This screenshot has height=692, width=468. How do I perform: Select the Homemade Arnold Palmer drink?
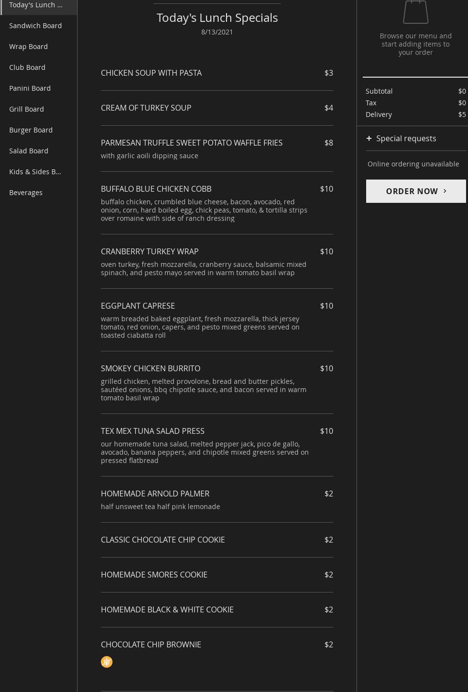pyautogui.click(x=155, y=494)
